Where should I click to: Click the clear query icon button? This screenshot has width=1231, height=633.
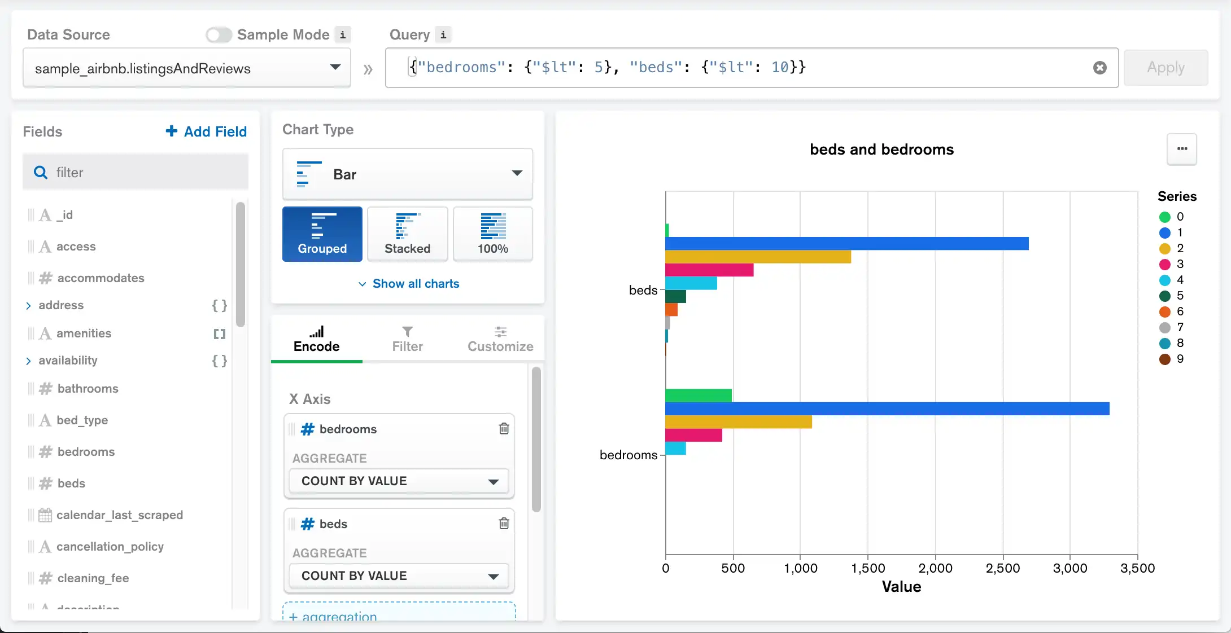pyautogui.click(x=1100, y=68)
